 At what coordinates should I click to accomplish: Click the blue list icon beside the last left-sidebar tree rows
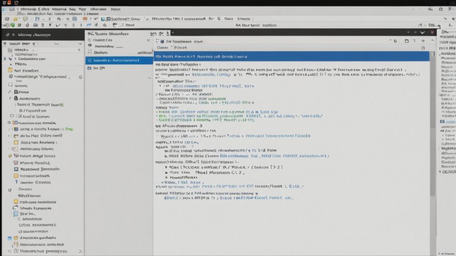[x=10, y=238]
